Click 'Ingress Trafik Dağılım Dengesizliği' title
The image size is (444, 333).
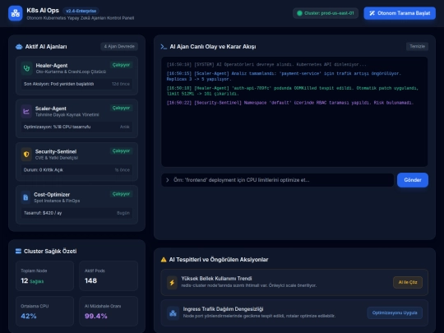tap(223, 309)
